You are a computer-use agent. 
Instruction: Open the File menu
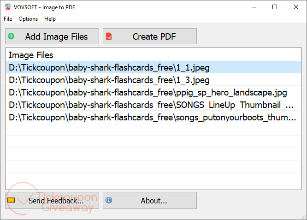(x=8, y=19)
